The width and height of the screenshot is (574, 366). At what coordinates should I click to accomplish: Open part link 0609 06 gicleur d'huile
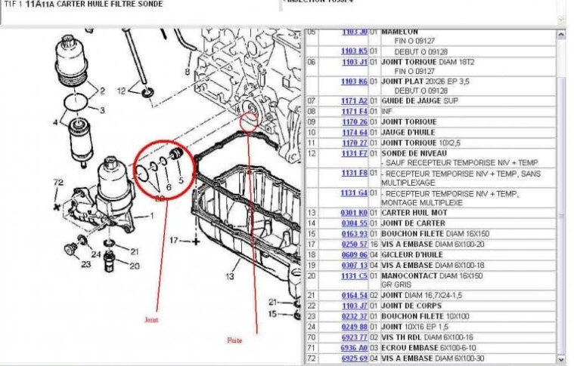click(x=355, y=254)
